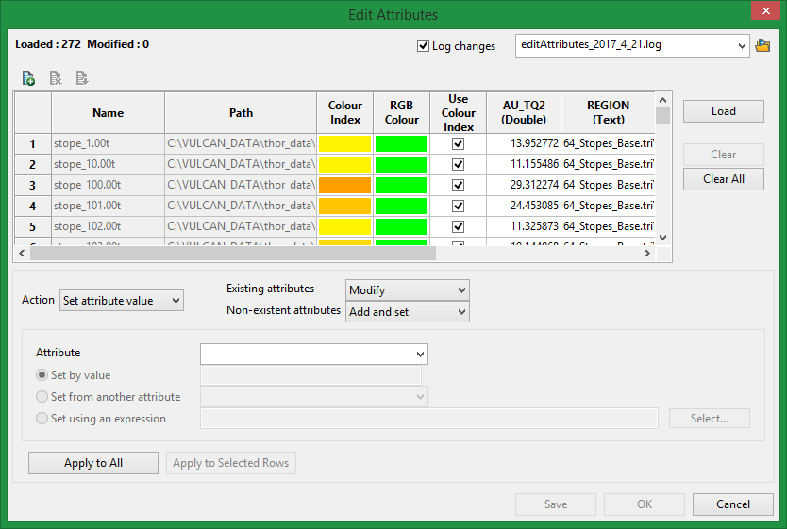Click the Path column header
The width and height of the screenshot is (787, 529).
click(241, 113)
